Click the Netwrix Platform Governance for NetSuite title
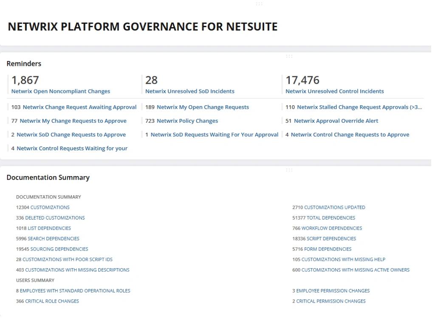 (x=143, y=27)
